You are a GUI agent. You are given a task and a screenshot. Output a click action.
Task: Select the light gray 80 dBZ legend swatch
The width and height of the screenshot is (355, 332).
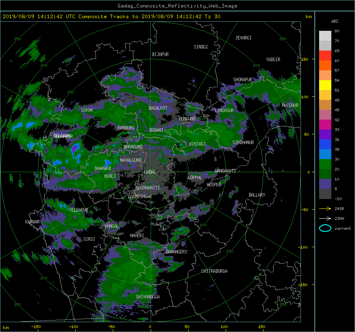click(325, 36)
